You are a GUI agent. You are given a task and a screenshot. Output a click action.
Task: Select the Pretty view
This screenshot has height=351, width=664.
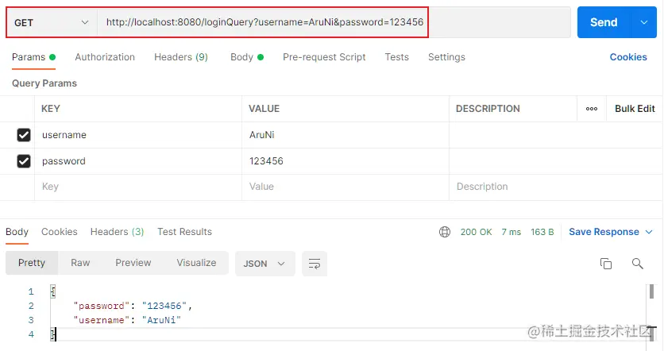[x=32, y=263]
